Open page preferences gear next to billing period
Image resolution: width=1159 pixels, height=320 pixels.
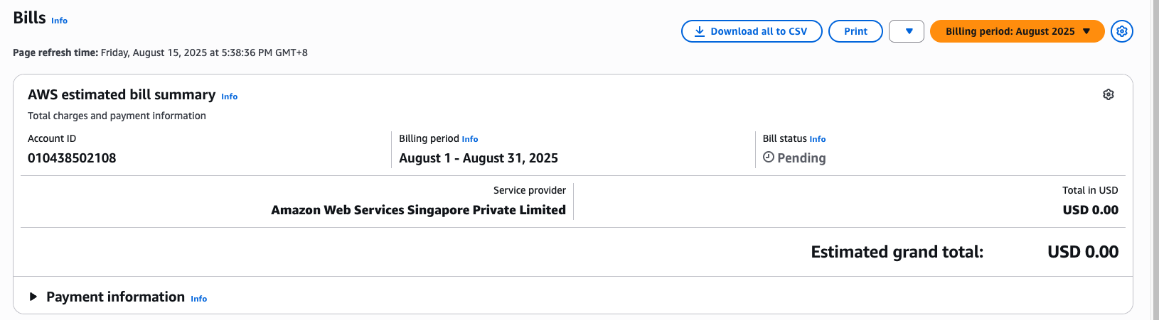tap(1121, 31)
